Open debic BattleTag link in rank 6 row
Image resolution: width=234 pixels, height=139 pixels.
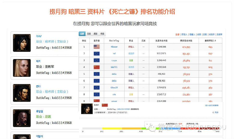[114, 81]
